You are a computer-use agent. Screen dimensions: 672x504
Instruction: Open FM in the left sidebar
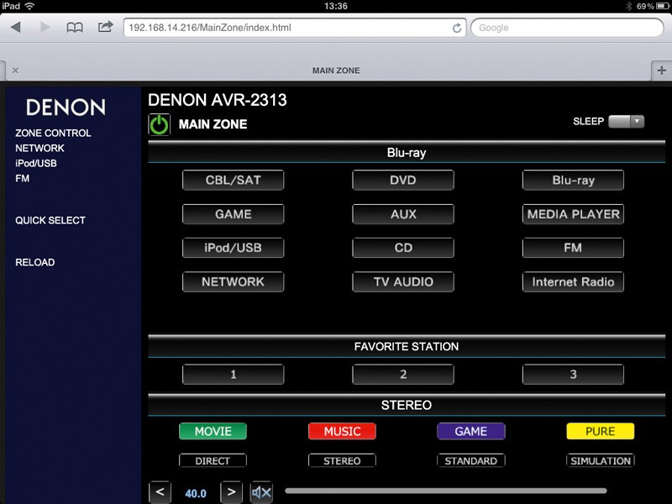click(23, 178)
